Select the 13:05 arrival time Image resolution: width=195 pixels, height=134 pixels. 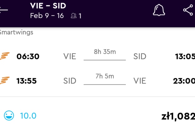click(185, 56)
